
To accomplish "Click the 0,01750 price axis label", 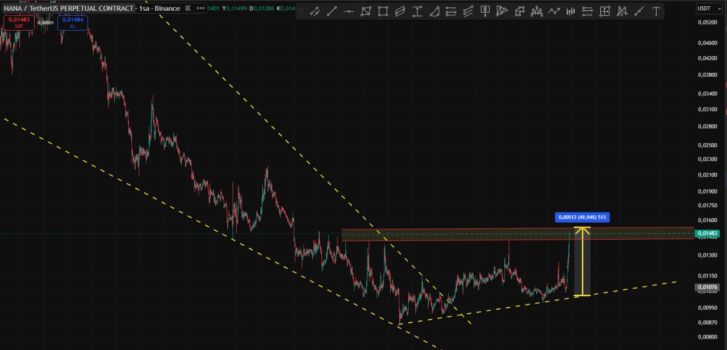I will [708, 205].
